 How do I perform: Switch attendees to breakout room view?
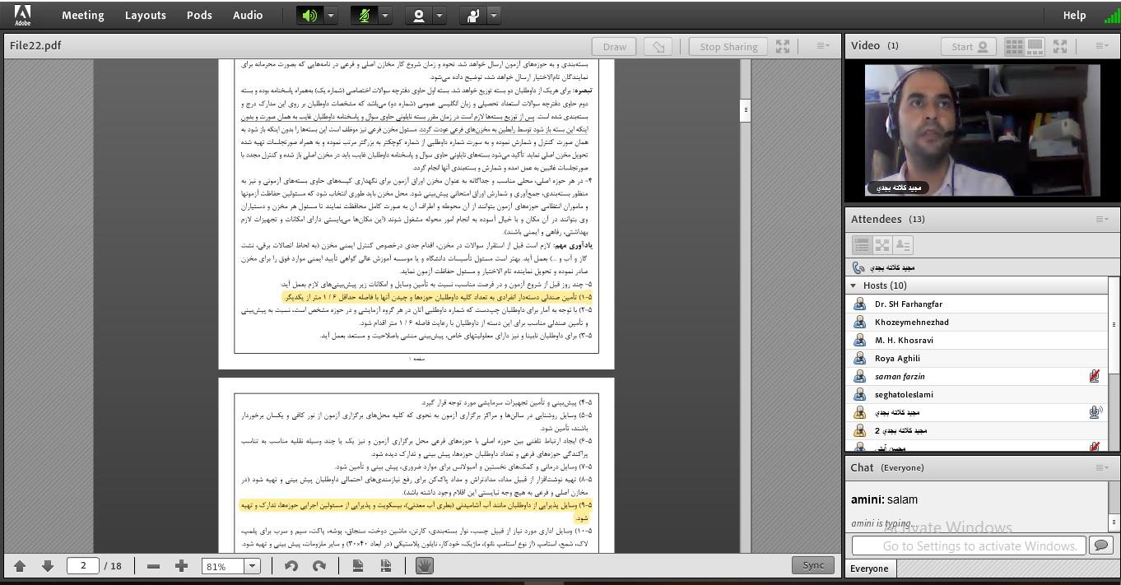[x=882, y=245]
